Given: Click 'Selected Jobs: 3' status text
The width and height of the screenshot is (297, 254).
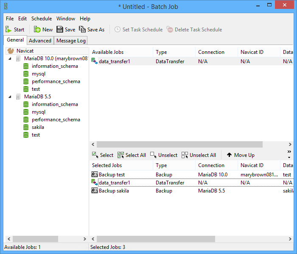Looking at the screenshot, I should click(x=108, y=247).
